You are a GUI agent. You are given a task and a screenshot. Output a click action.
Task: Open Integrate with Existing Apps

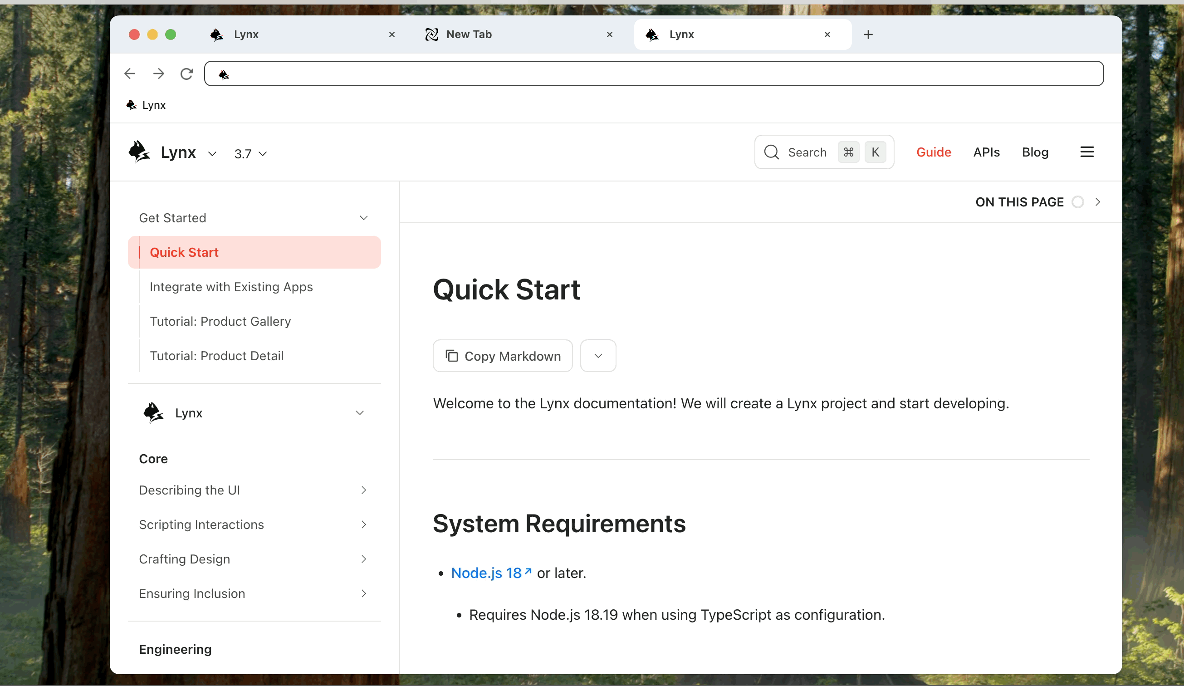[231, 287]
